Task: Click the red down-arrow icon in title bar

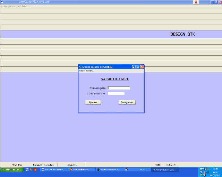Action: click(196, 2)
